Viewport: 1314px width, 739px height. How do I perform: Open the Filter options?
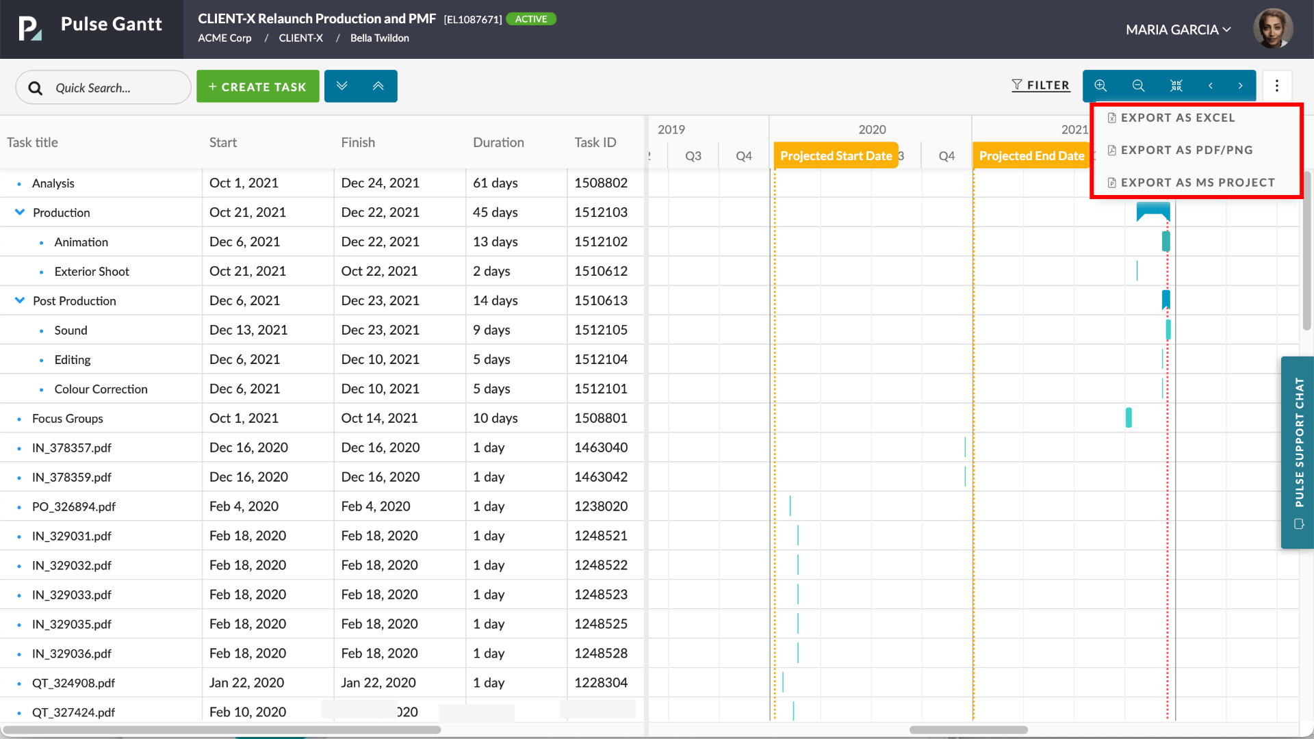pyautogui.click(x=1041, y=85)
